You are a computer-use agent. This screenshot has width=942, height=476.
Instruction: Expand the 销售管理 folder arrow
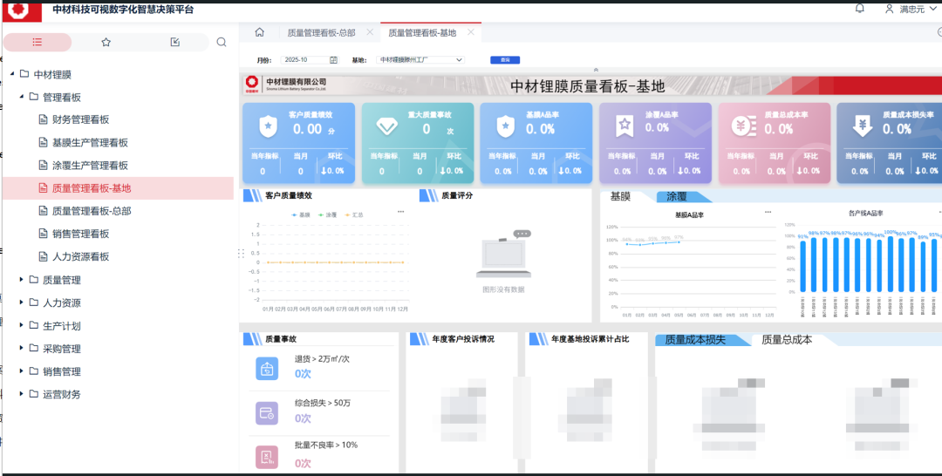(x=22, y=371)
